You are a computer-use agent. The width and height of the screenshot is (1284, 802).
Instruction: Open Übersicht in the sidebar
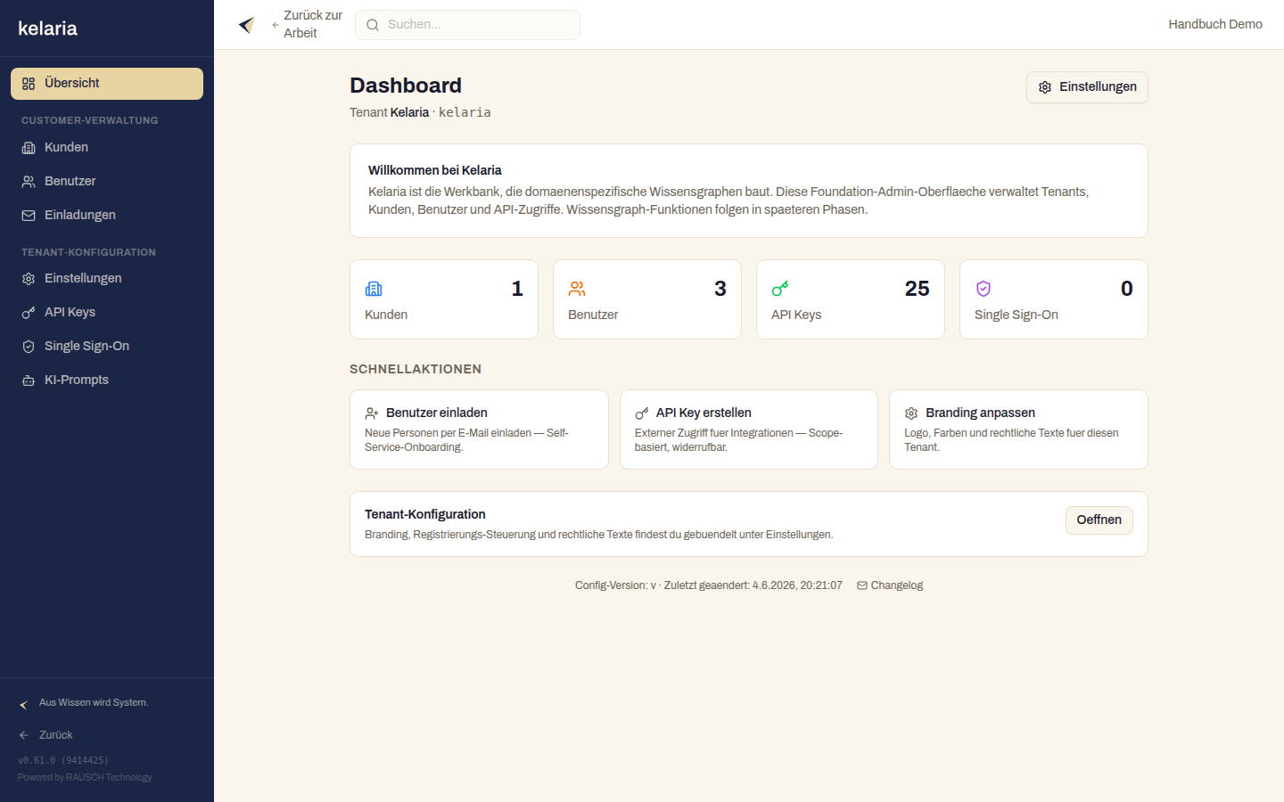[x=107, y=84]
